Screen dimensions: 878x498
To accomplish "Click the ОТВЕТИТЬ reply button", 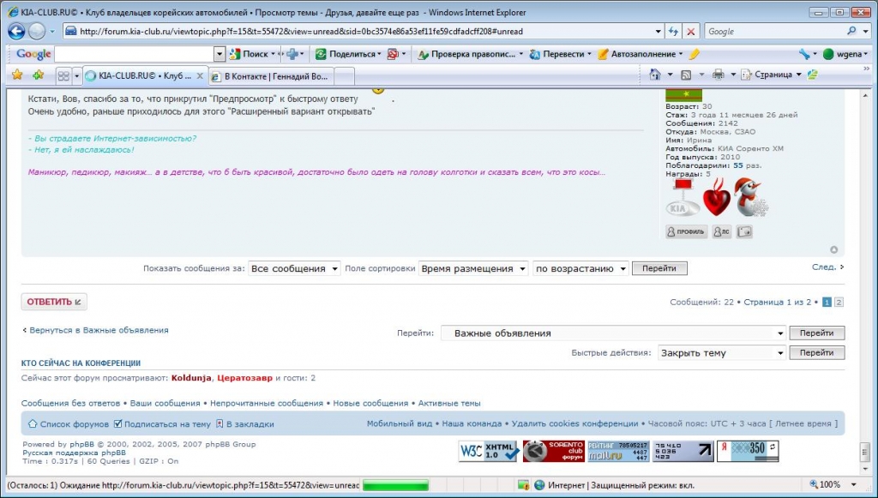I will tap(54, 302).
